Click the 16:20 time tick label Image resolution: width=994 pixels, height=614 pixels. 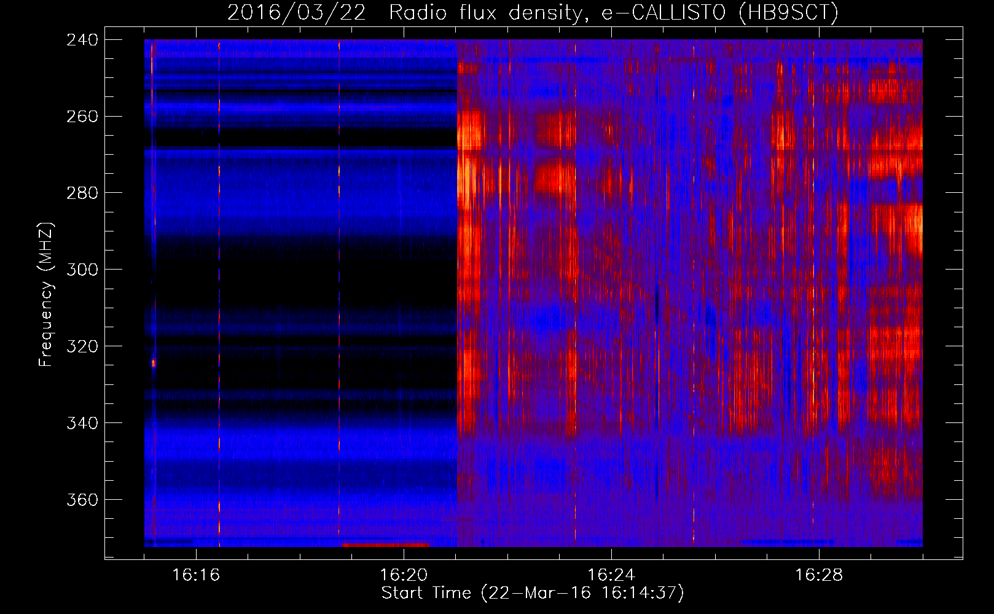coord(404,575)
